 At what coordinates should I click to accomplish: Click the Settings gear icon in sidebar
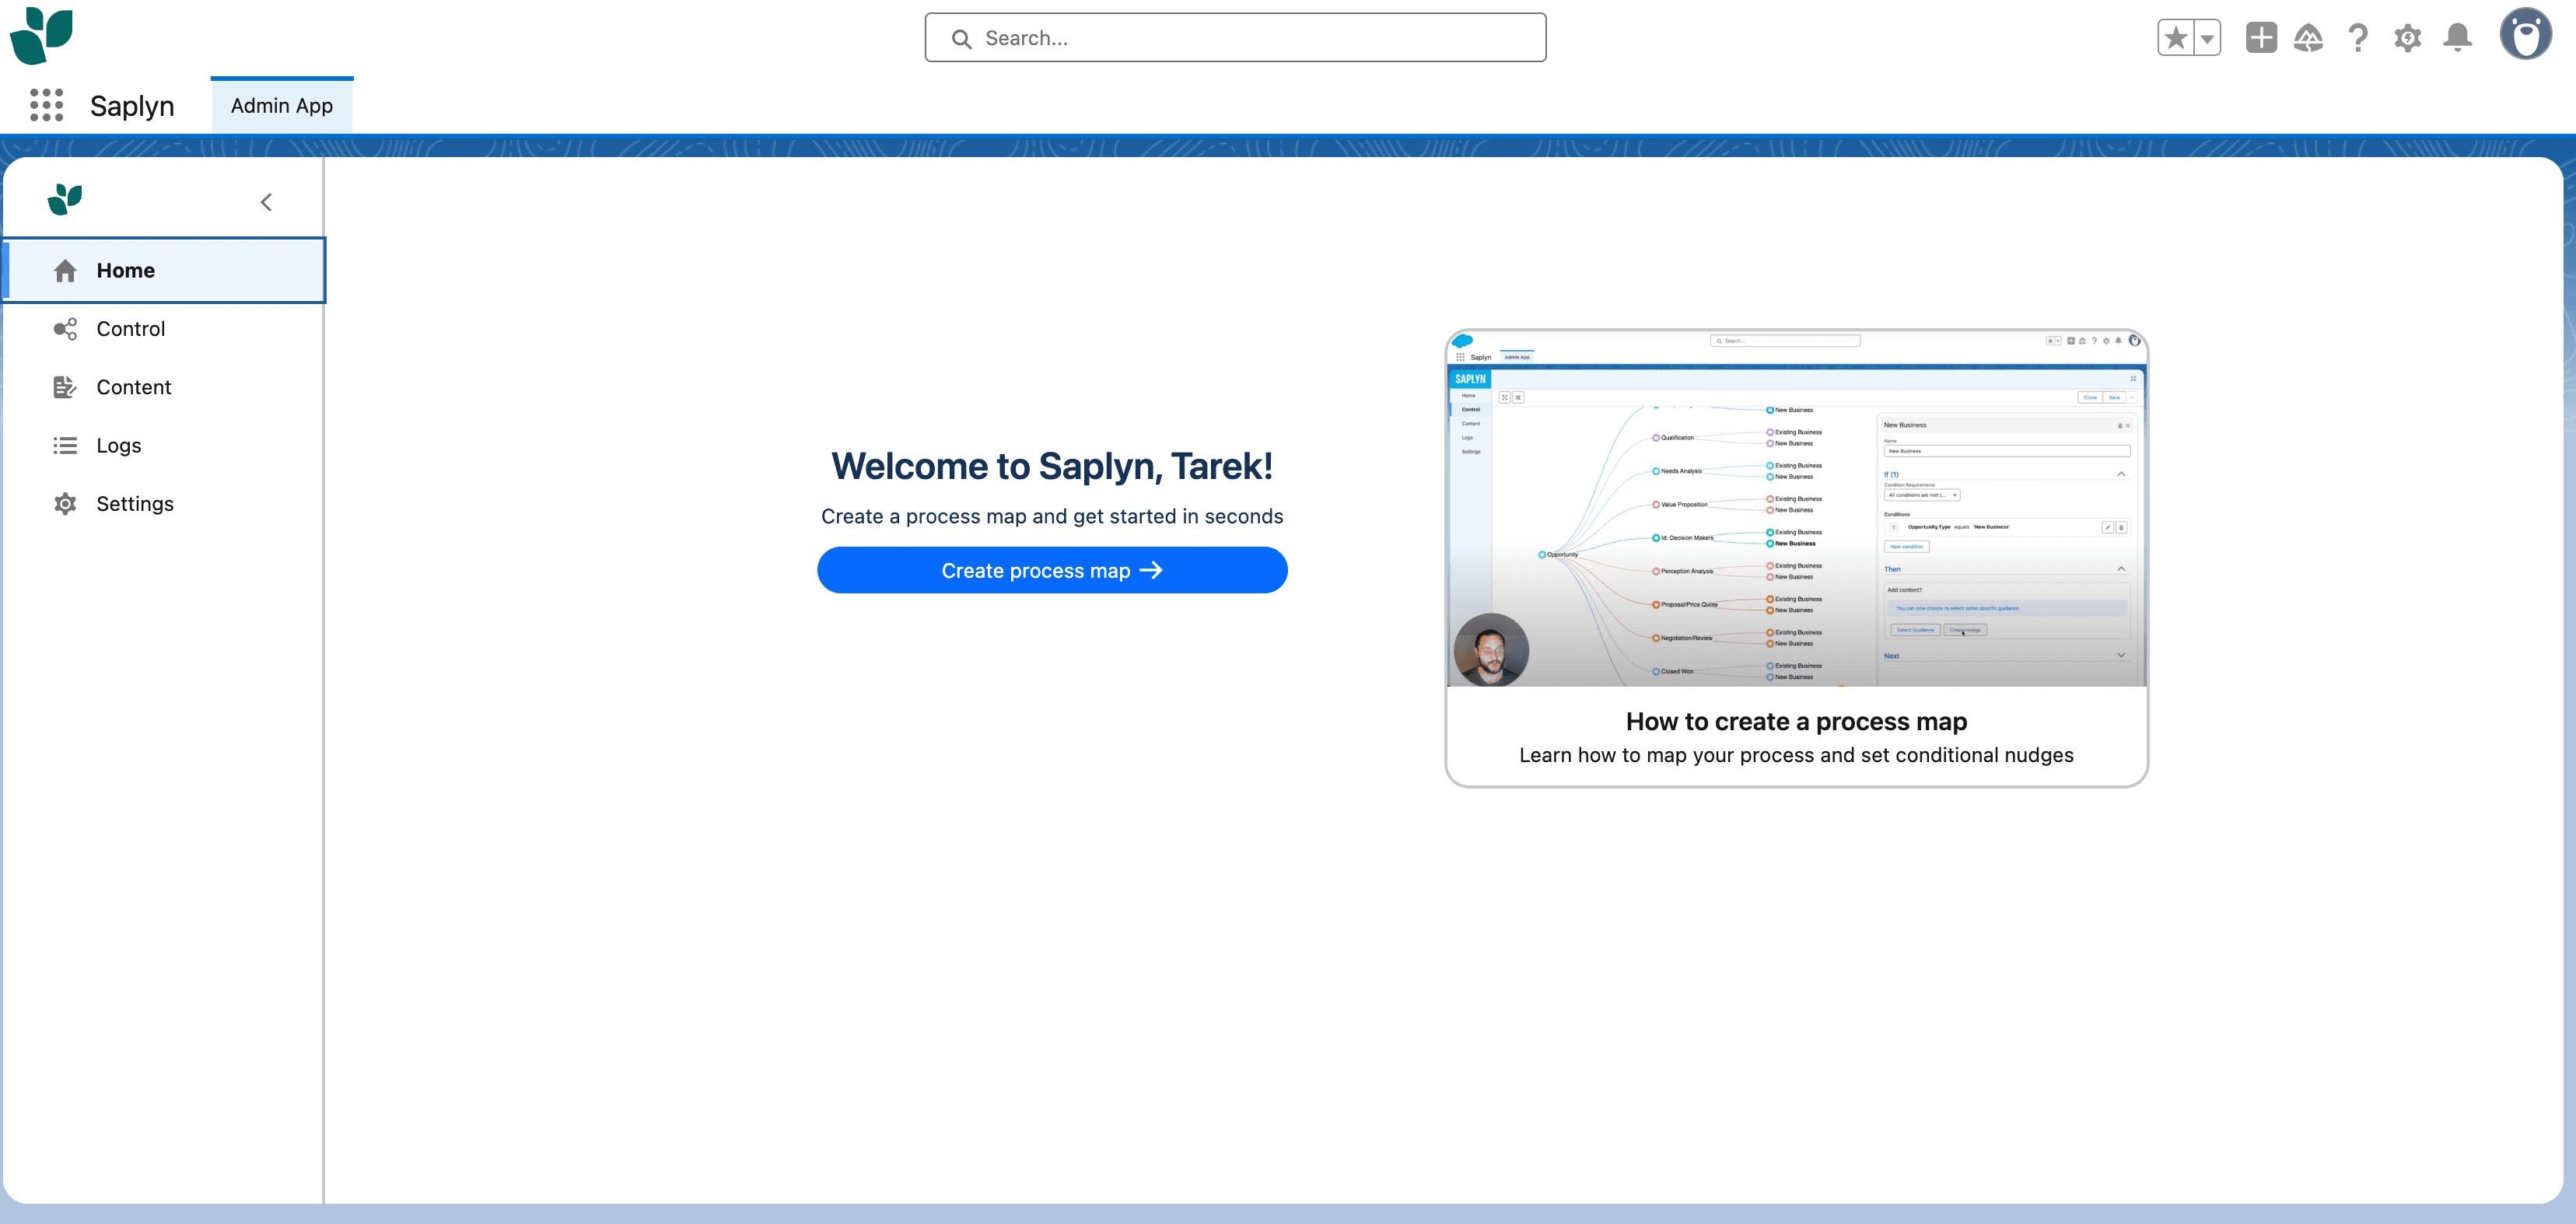(65, 504)
